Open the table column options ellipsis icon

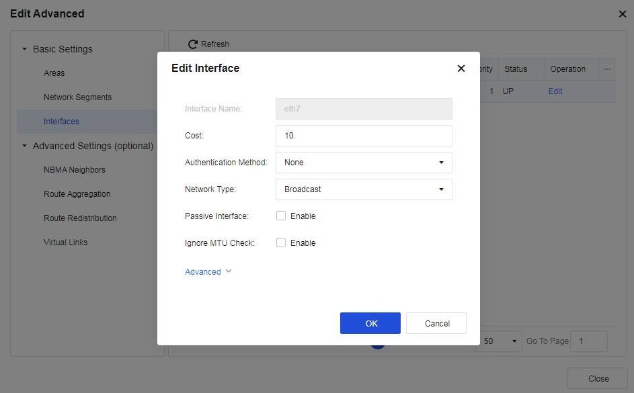tap(606, 69)
